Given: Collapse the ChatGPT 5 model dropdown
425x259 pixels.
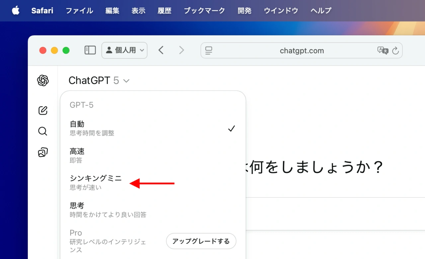Looking at the screenshot, I should [x=99, y=81].
